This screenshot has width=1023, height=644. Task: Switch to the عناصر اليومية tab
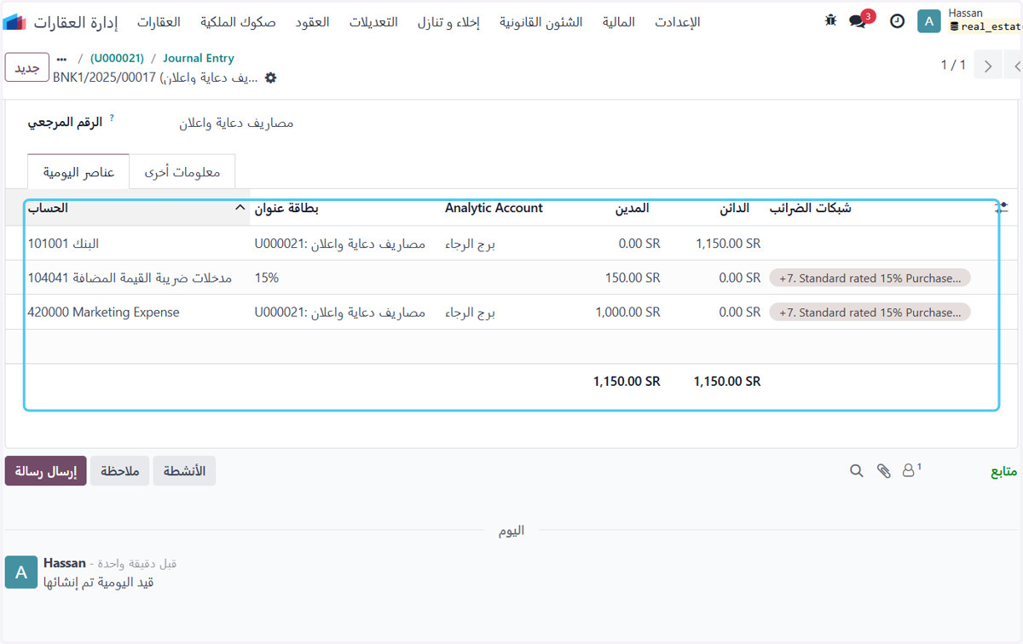pyautogui.click(x=78, y=172)
